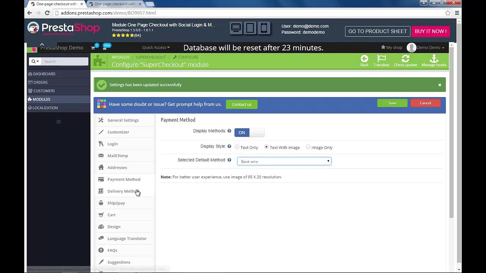
Task: Go to Localization in the sidebar
Action: pos(58,108)
